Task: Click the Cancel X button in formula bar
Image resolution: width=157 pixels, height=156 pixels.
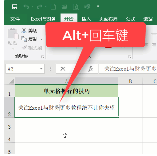Action: coord(63,69)
